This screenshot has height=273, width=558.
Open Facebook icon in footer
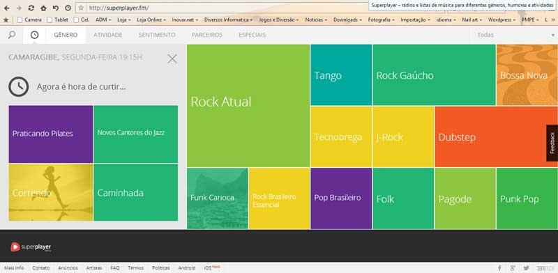(499, 268)
